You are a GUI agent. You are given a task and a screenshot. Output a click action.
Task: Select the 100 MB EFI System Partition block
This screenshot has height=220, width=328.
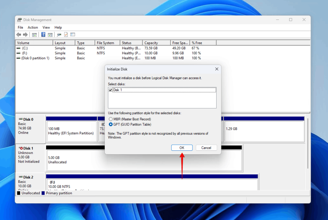point(71,129)
